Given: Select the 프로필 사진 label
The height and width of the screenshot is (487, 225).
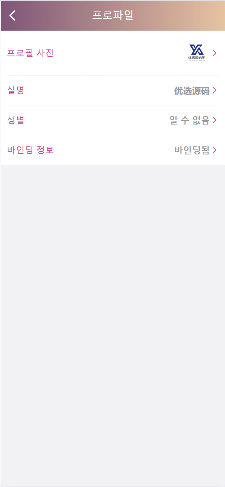Looking at the screenshot, I should (30, 53).
